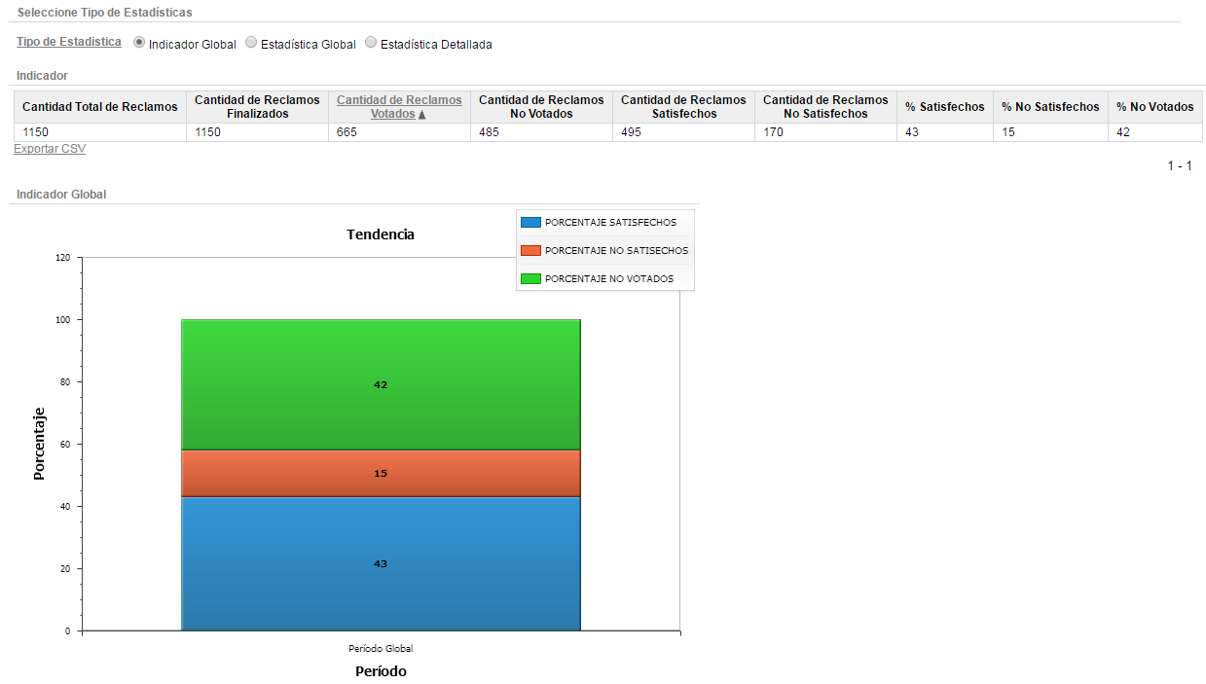Click the Cantidad de Reclamos Finalizados header
Screen dimensions: 1206x684
[x=257, y=107]
